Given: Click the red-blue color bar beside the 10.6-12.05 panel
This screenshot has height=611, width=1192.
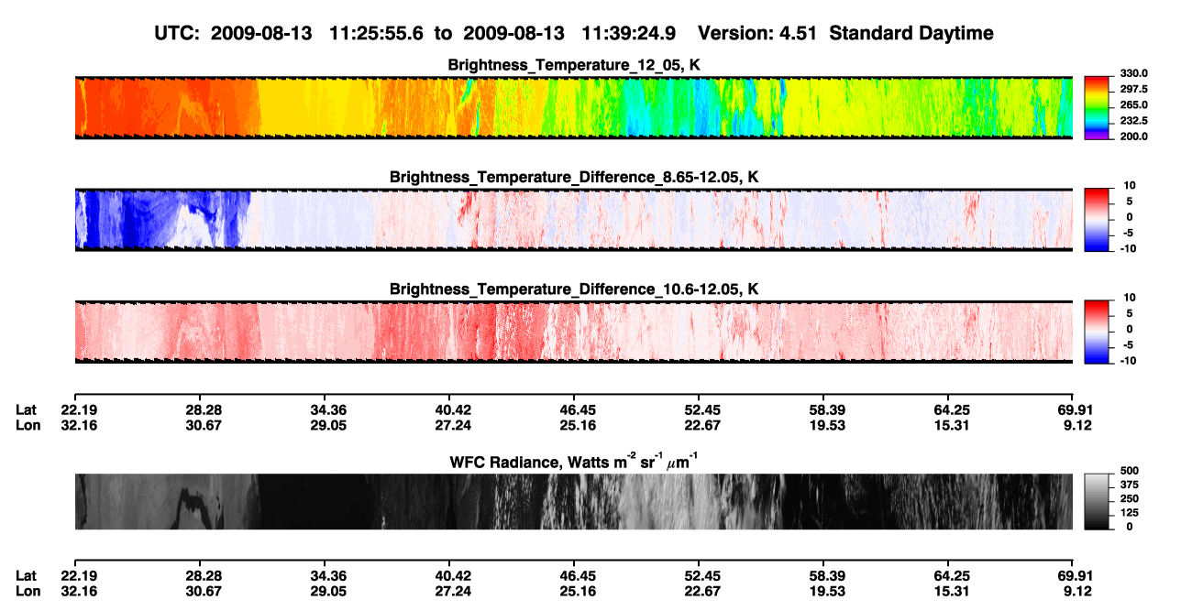Looking at the screenshot, I should (1098, 331).
